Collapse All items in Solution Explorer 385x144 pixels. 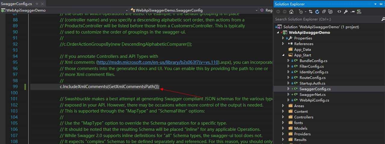(324, 12)
